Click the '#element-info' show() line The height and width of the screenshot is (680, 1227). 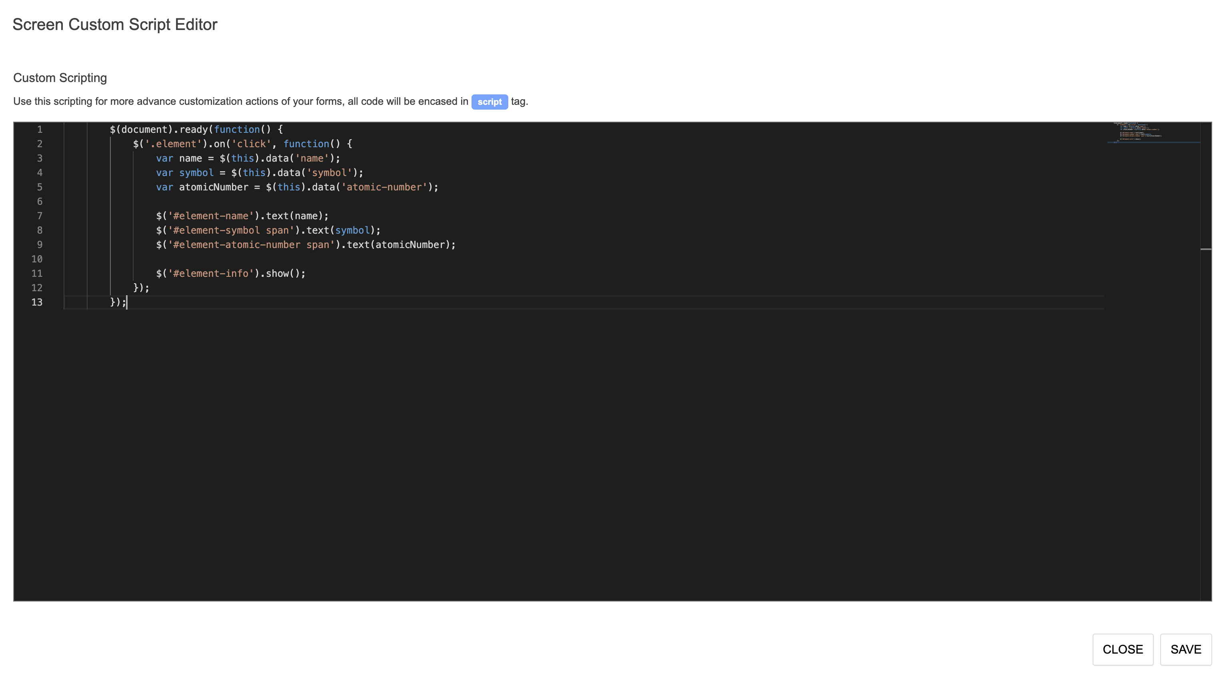click(230, 273)
